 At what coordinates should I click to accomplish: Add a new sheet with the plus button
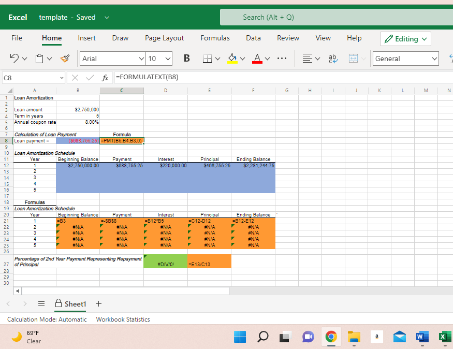(98, 304)
